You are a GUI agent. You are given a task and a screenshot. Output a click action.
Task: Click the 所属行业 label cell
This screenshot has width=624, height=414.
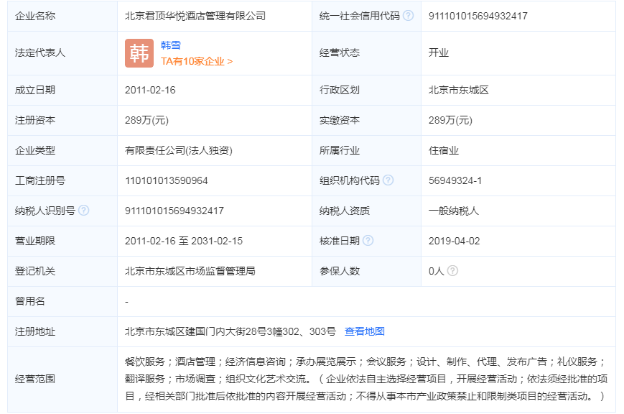pyautogui.click(x=366, y=150)
